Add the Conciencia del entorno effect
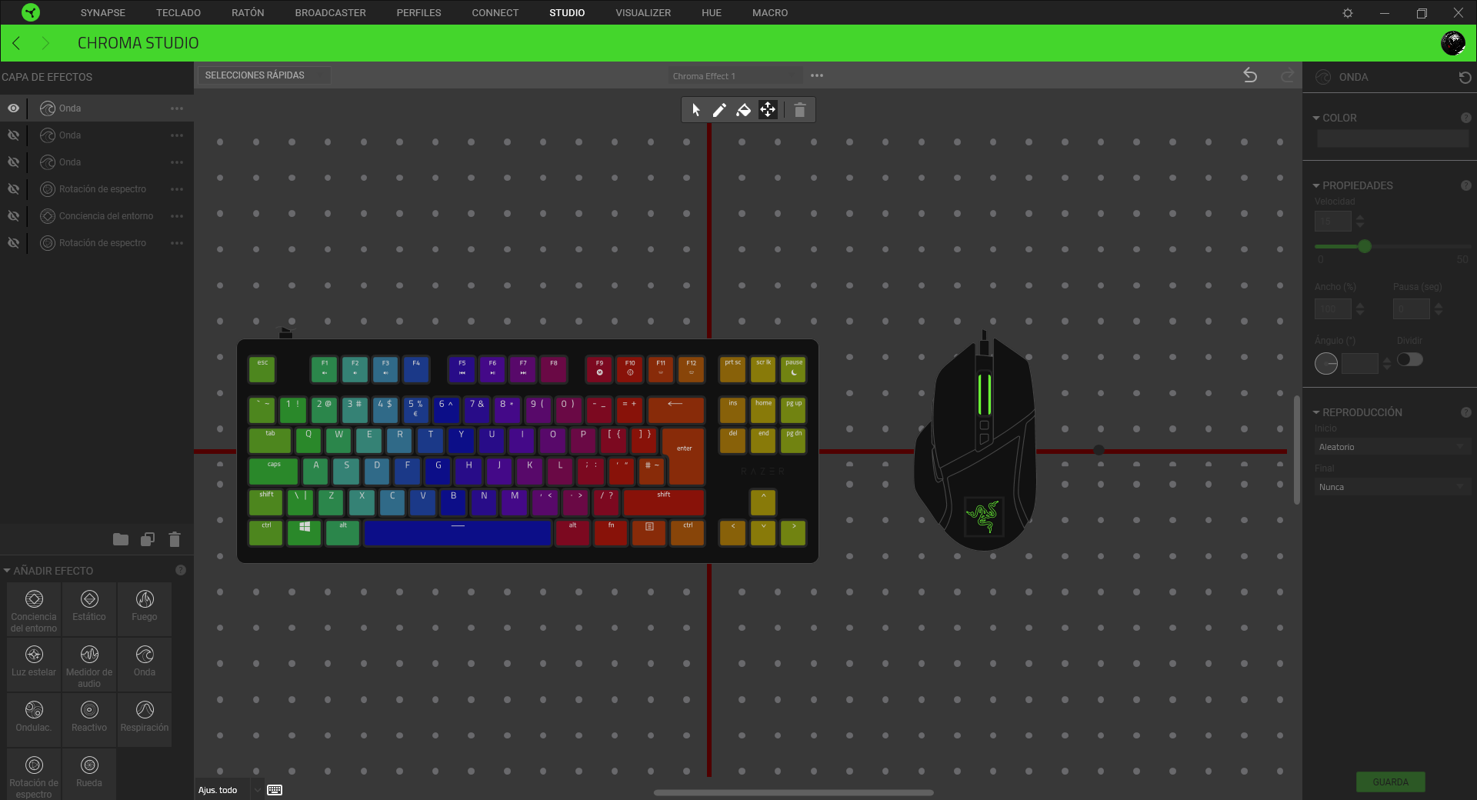Screen dimensions: 1477x800 [34, 610]
